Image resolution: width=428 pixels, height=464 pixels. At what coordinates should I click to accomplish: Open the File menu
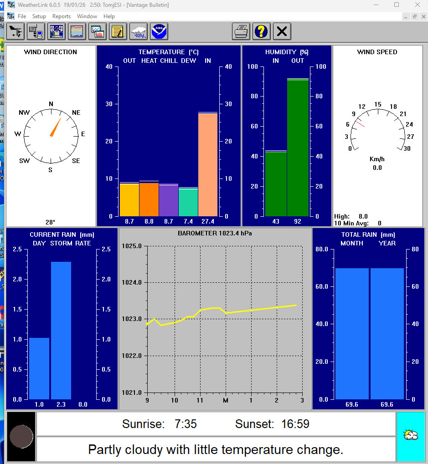[21, 16]
